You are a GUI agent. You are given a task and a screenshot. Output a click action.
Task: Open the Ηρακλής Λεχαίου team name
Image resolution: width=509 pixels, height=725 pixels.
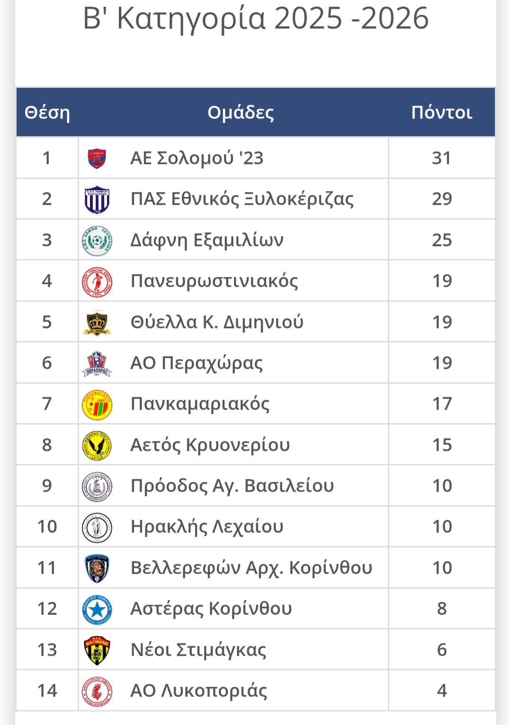pyautogui.click(x=207, y=527)
